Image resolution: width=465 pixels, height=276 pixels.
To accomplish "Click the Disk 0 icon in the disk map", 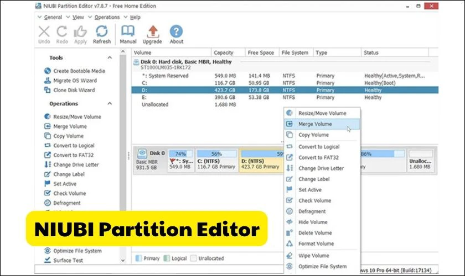I will pos(142,153).
